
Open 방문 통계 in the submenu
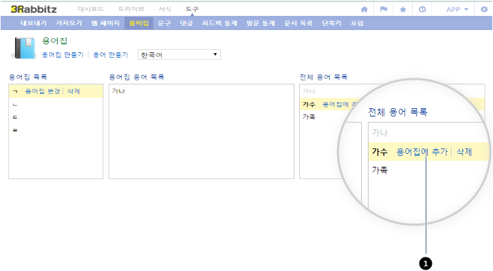(260, 23)
